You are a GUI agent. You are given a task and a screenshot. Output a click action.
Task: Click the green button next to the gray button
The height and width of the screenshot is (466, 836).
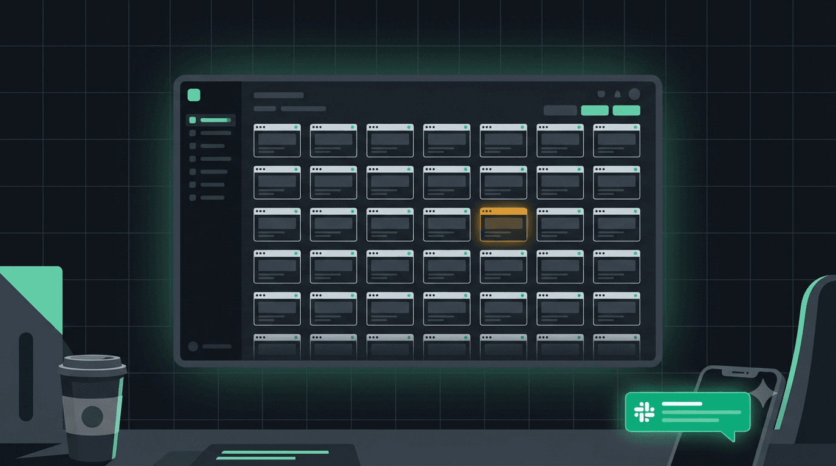[x=595, y=110]
